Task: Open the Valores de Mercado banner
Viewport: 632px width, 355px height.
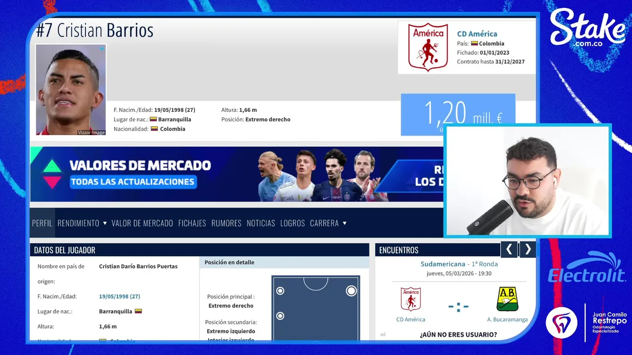Action: coord(237,174)
